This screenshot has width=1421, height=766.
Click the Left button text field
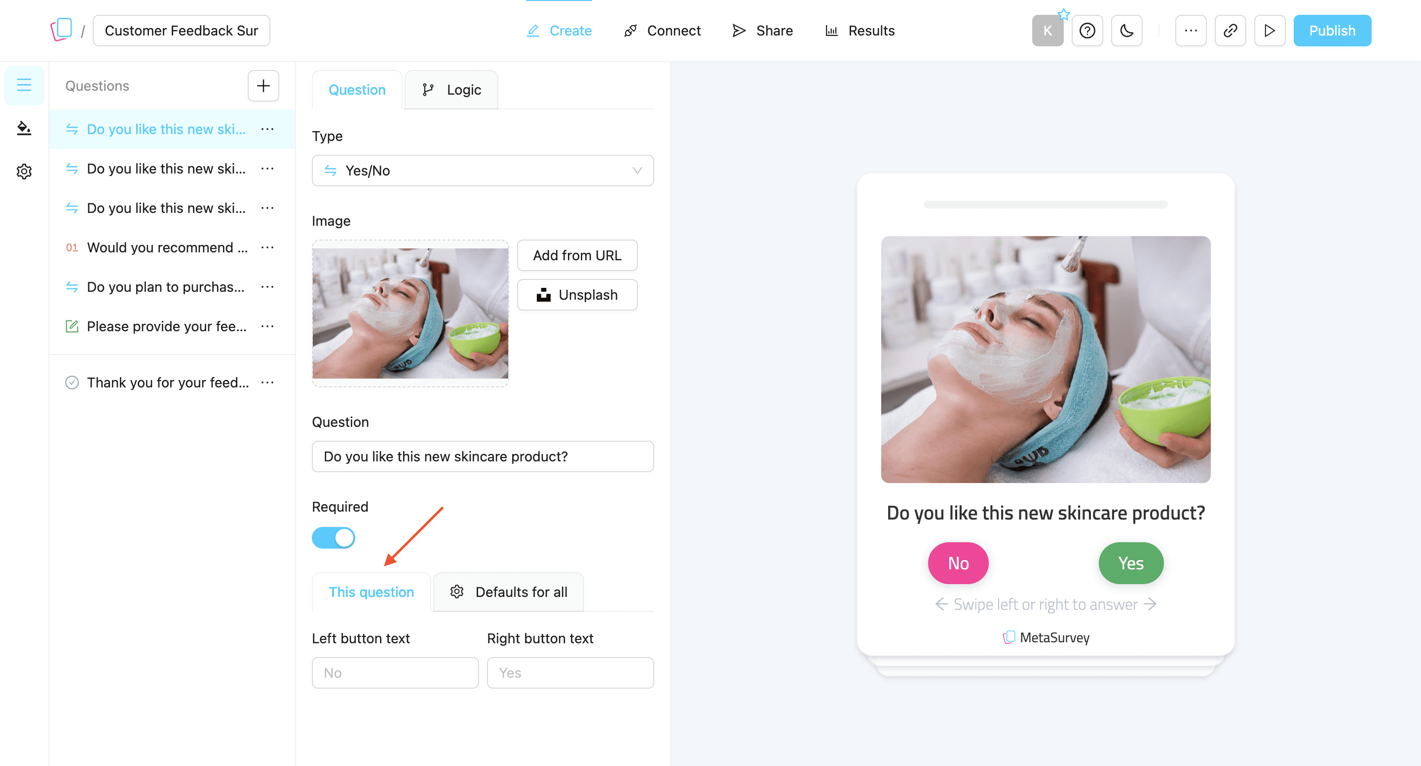tap(395, 673)
